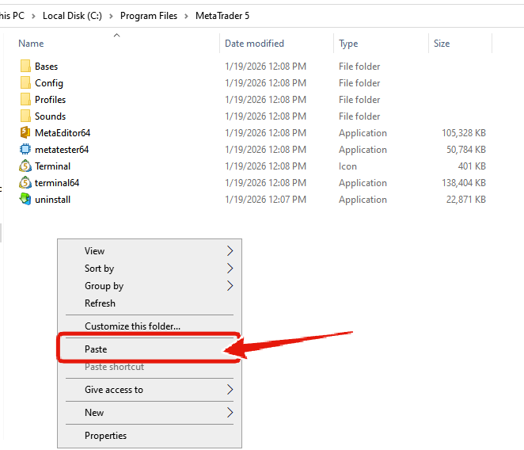The width and height of the screenshot is (524, 450).
Task: Select the terminal64 file name
Action: [57, 183]
